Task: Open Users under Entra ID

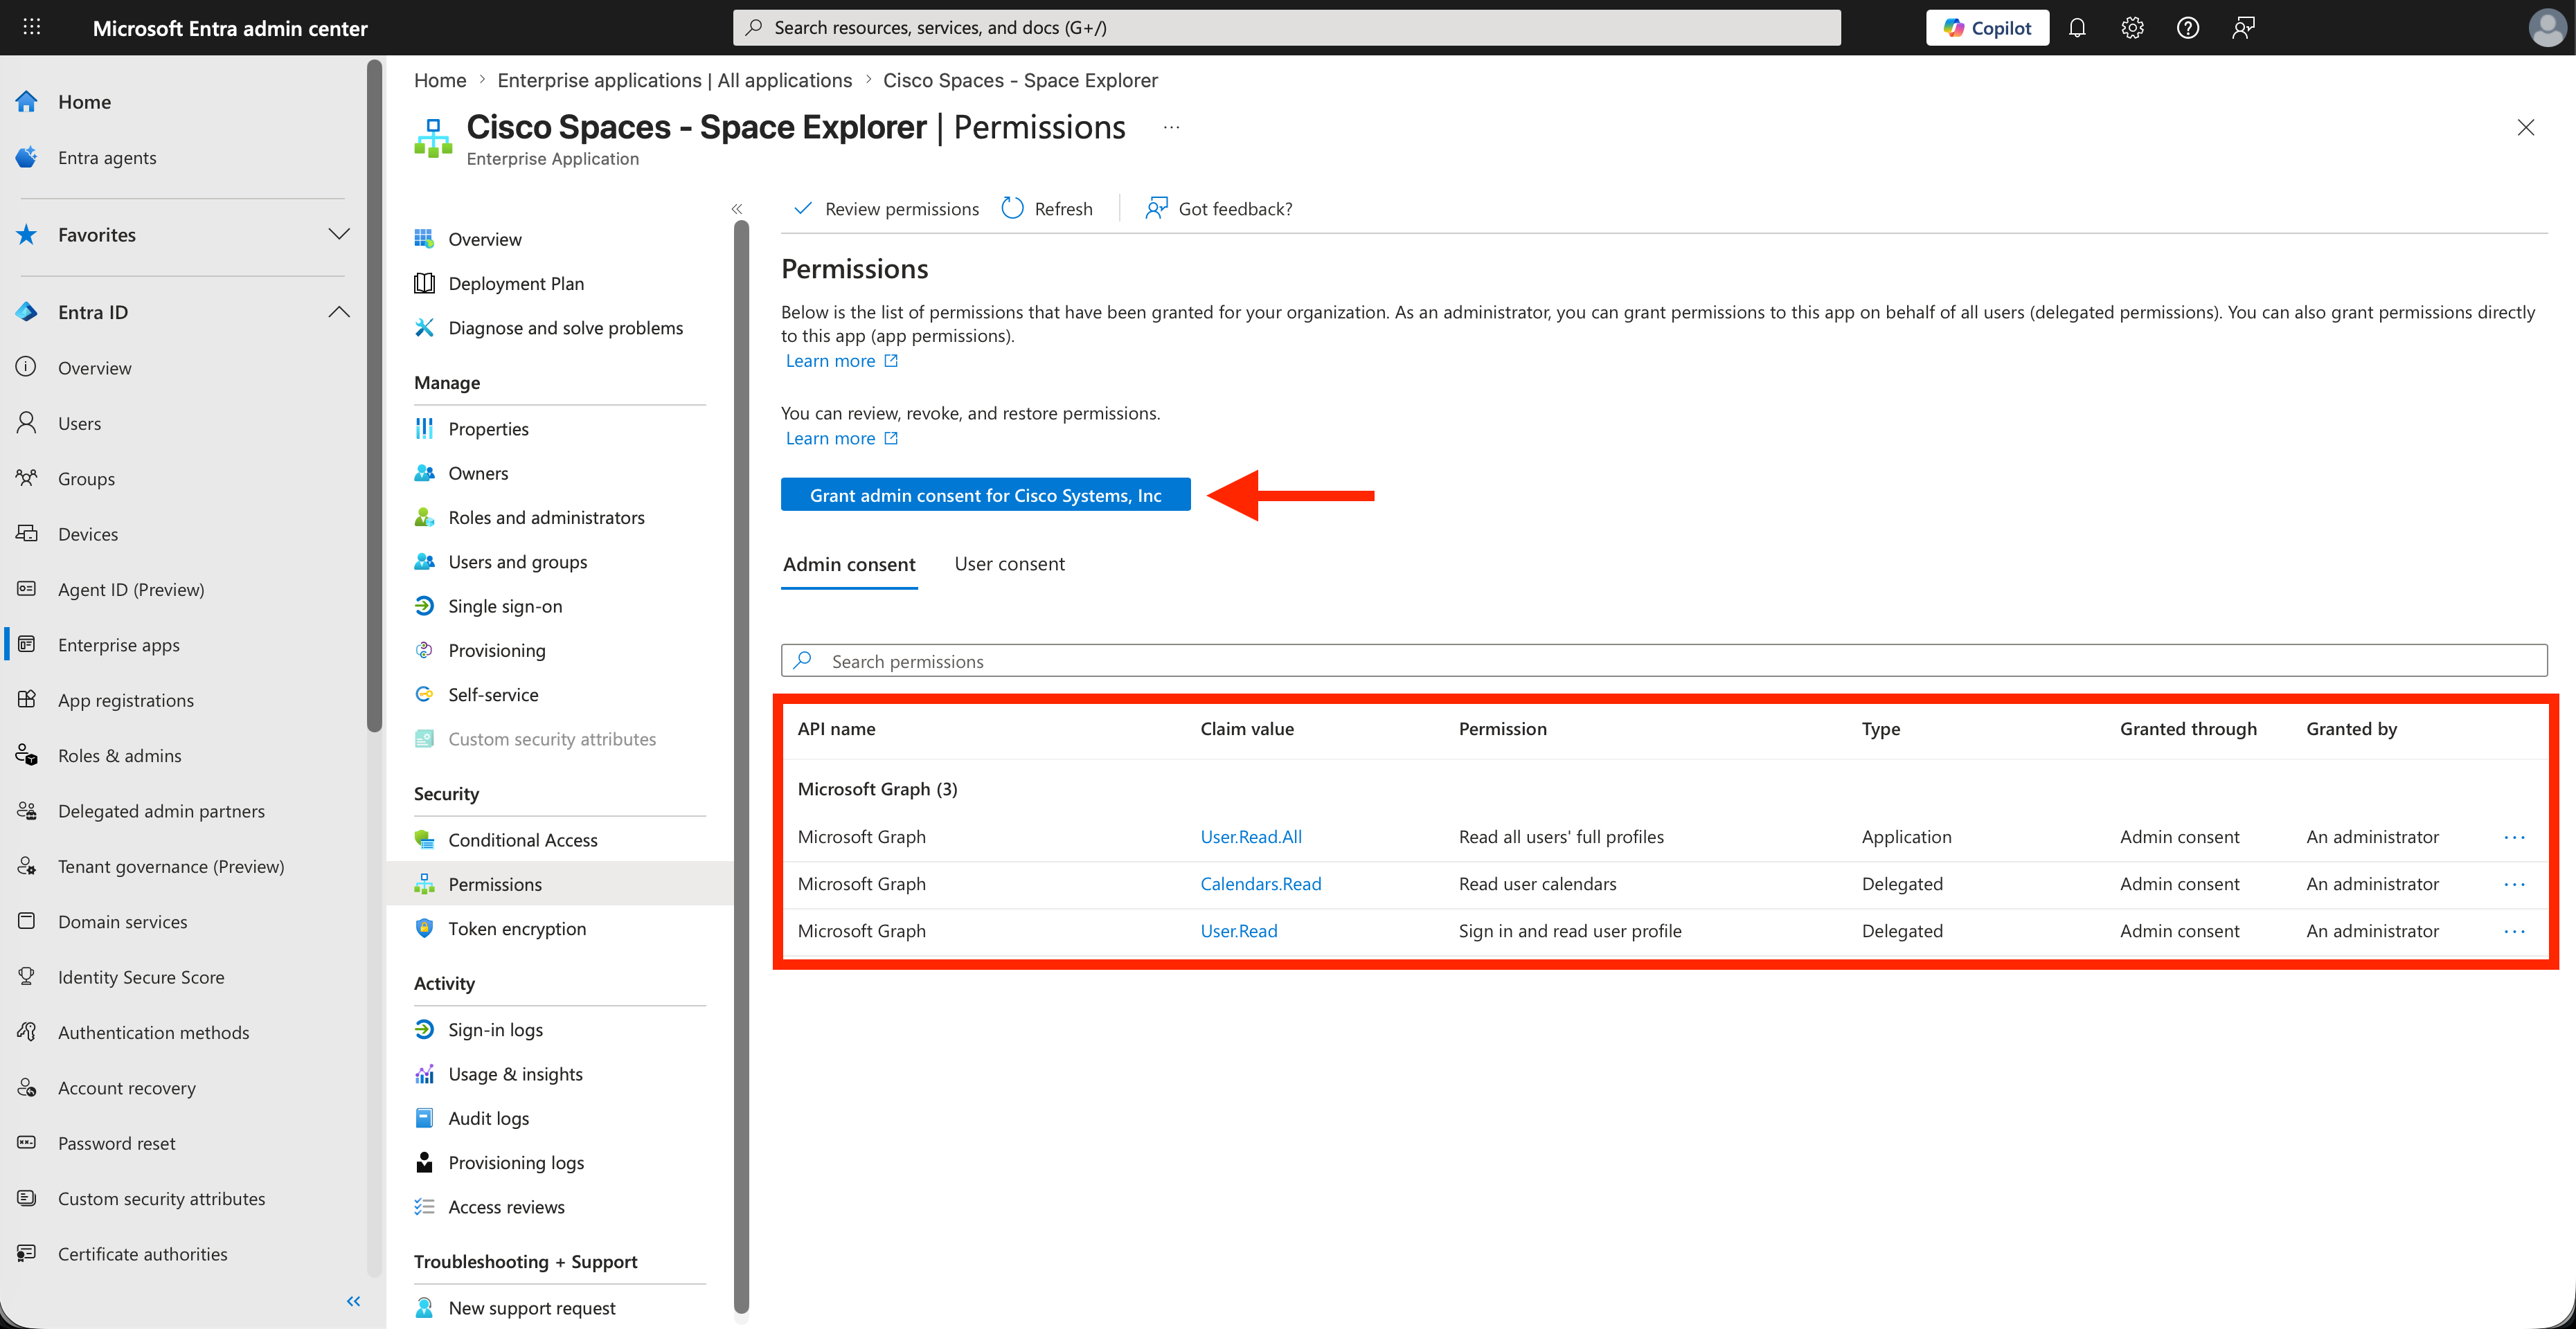Action: (x=79, y=423)
